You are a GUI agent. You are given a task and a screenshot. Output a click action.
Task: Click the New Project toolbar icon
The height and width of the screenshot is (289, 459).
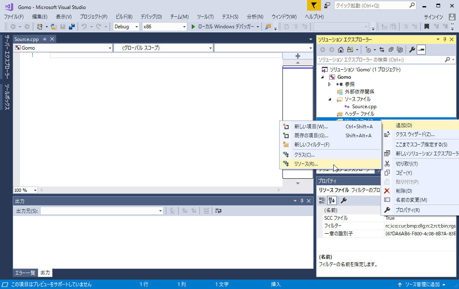click(x=39, y=27)
